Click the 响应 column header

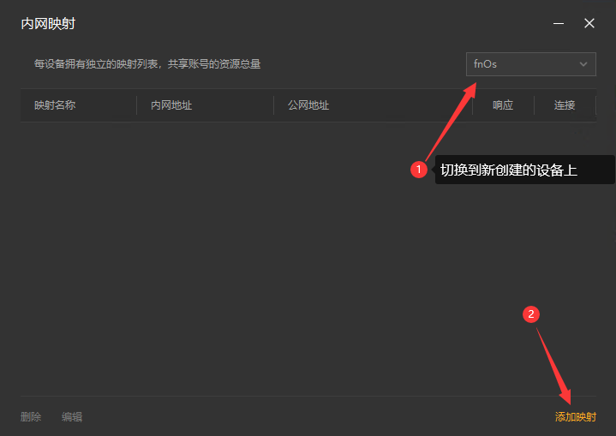pos(503,105)
